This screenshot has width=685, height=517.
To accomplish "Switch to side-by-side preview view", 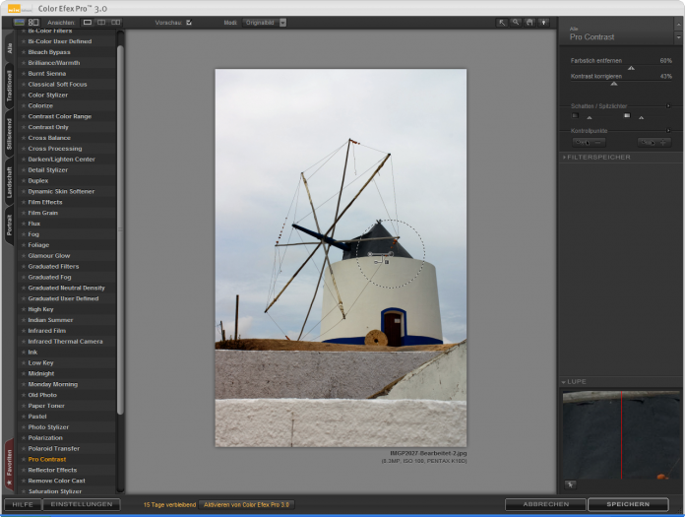I will pyautogui.click(x=115, y=22).
